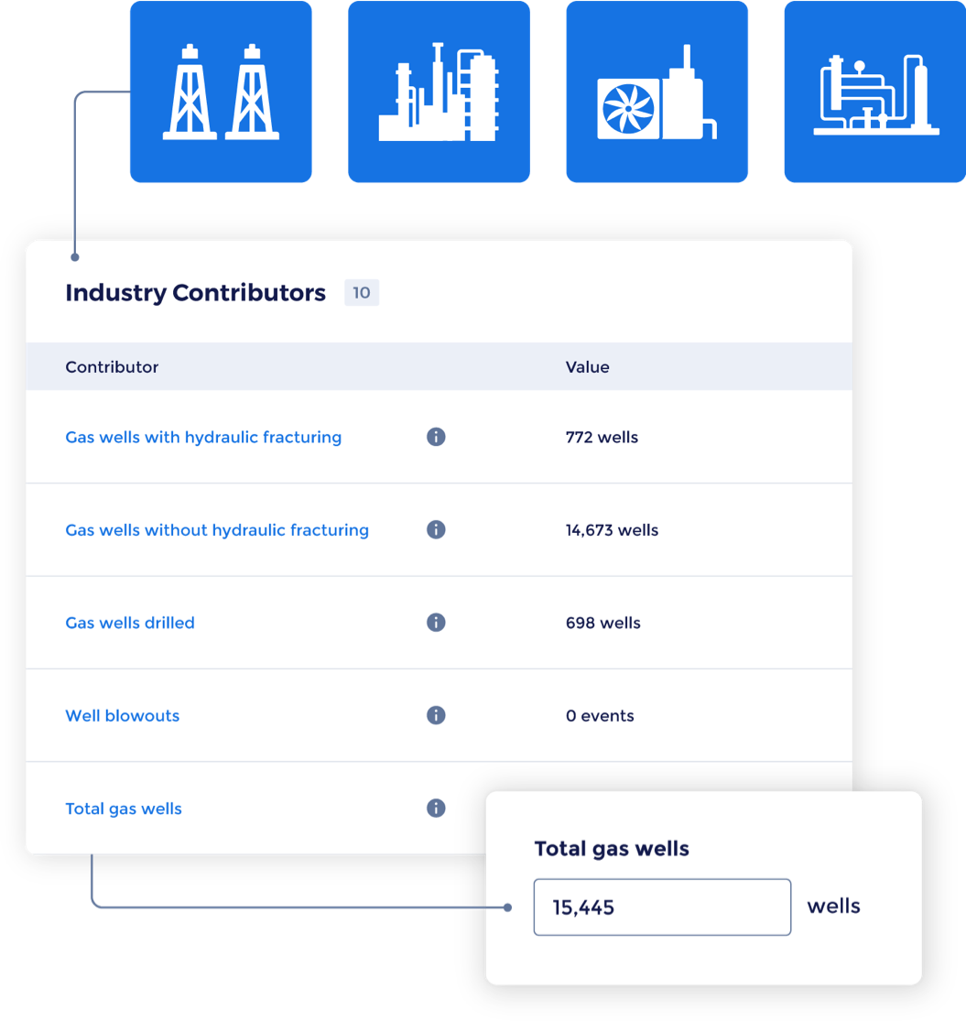Click the info icon next to Total gas wells
Image resolution: width=966 pixels, height=1021 pixels.
click(x=436, y=808)
